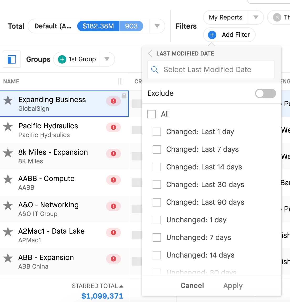Click the Add Filter button
This screenshot has width=290, height=302.
click(229, 35)
